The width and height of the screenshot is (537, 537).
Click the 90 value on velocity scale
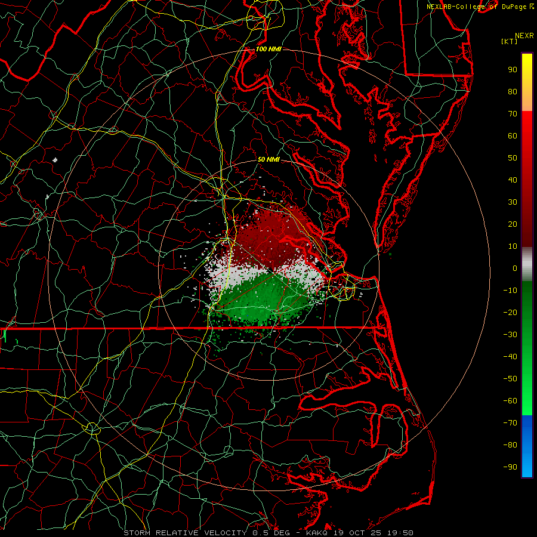click(x=513, y=70)
